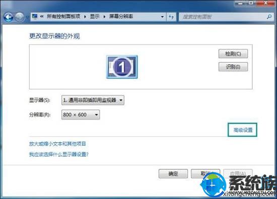Image resolution: width=277 pixels, height=199 pixels.
Task: Open the 放大或缩小文本和其他项目 link
Action: coord(57,144)
